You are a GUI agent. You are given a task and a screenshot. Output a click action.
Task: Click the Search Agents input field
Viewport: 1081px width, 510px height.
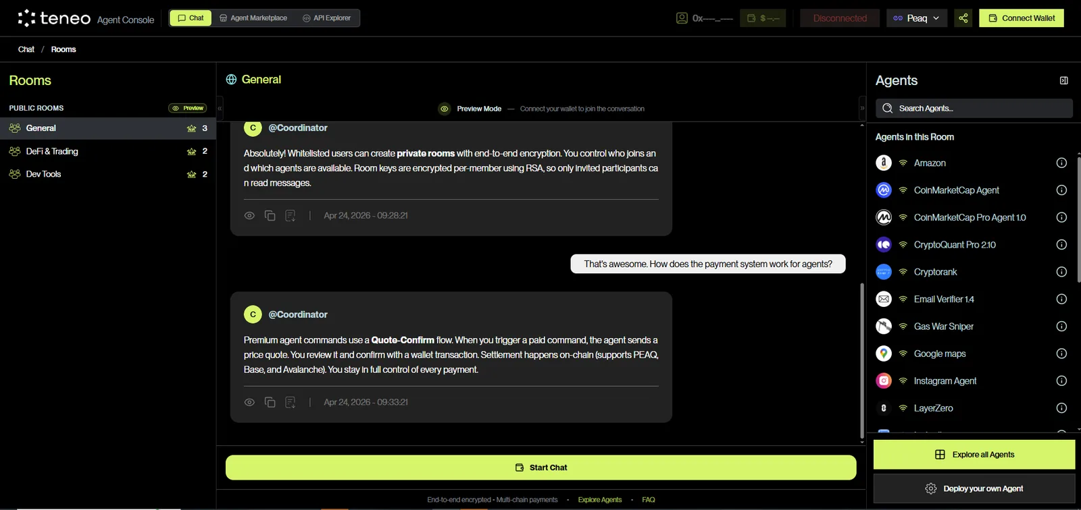click(974, 109)
